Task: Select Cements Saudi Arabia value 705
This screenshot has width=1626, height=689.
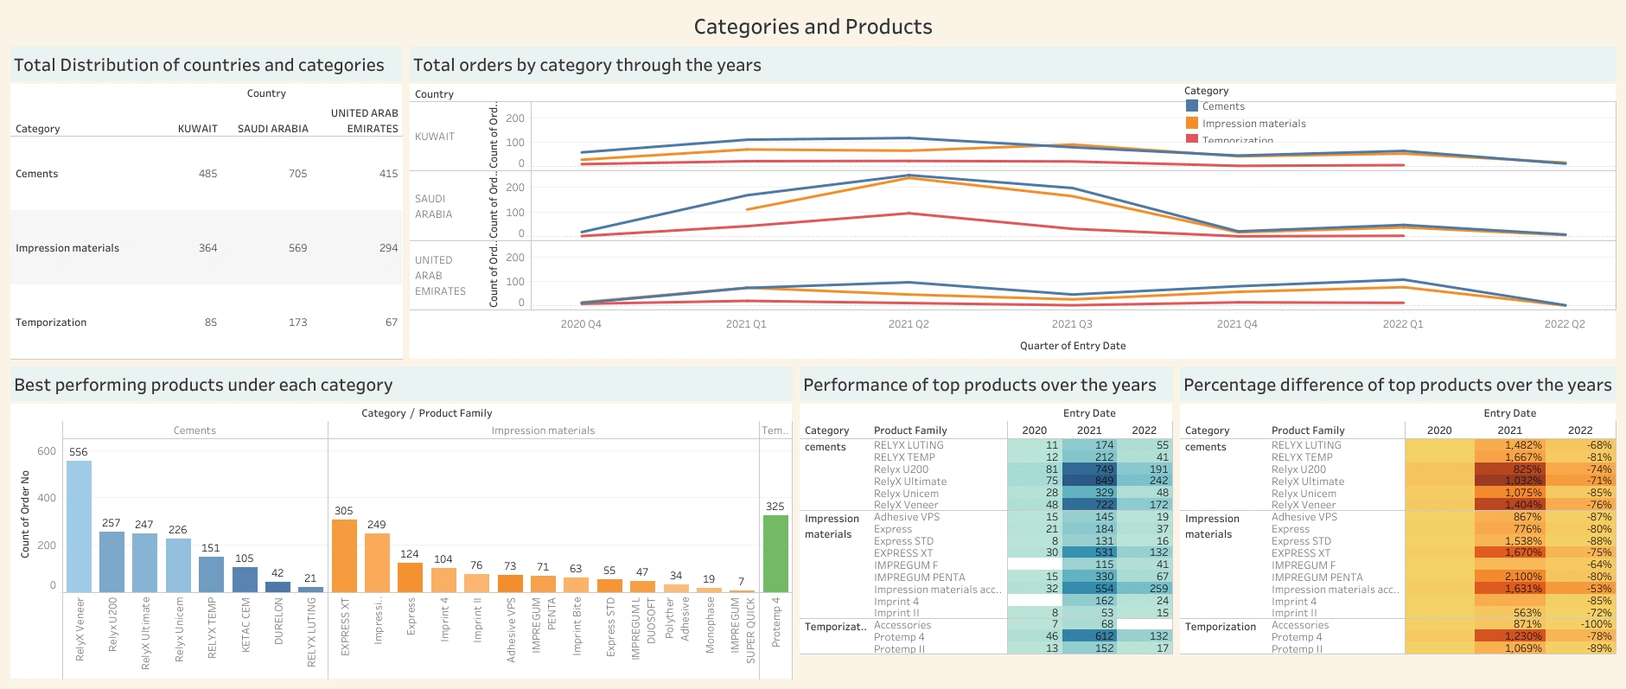Action: (297, 174)
